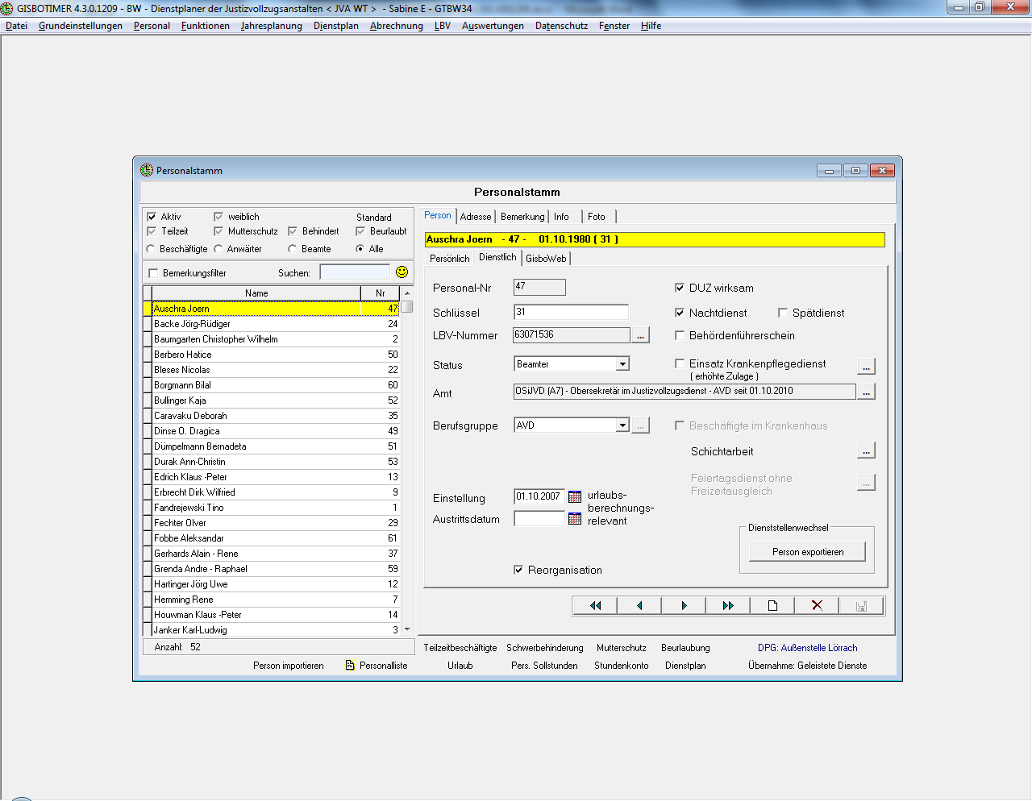Go to previous person record
Screen dimensions: 1032x801
639,606
